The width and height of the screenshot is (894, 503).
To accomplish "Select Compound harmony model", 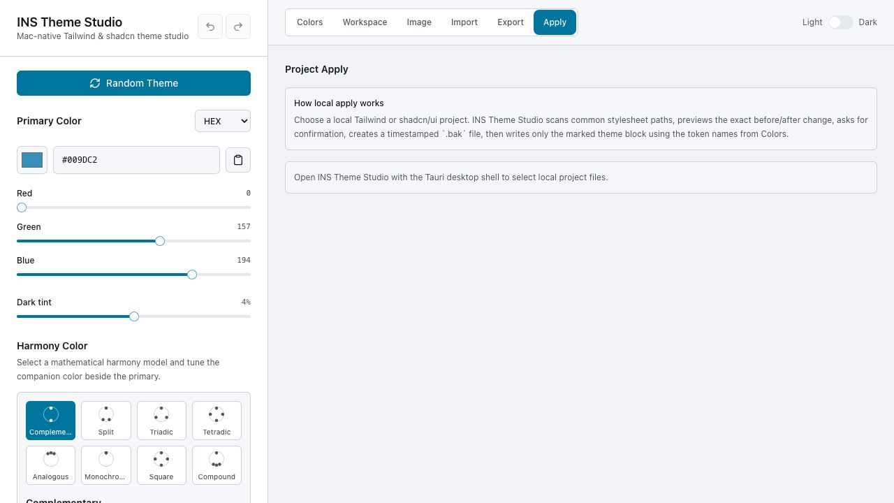I will (217, 465).
